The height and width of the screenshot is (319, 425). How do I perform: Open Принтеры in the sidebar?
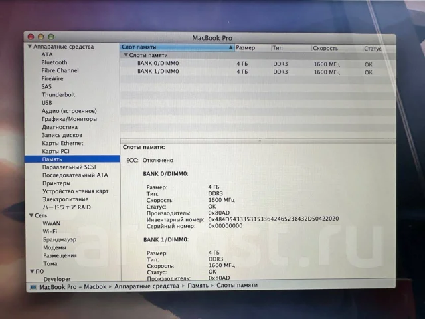pyautogui.click(x=56, y=183)
